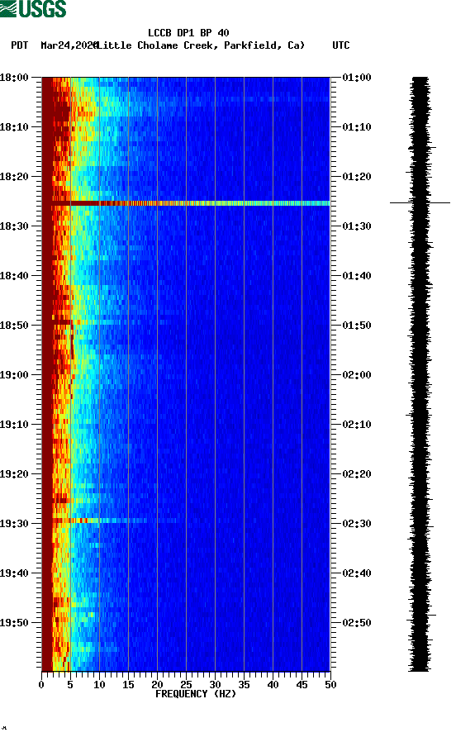456x737 pixels.
Task: Click the "PDT" timezone label
Action: coord(19,45)
